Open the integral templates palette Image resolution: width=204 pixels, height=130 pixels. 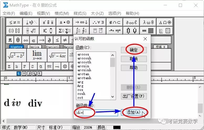(81, 31)
